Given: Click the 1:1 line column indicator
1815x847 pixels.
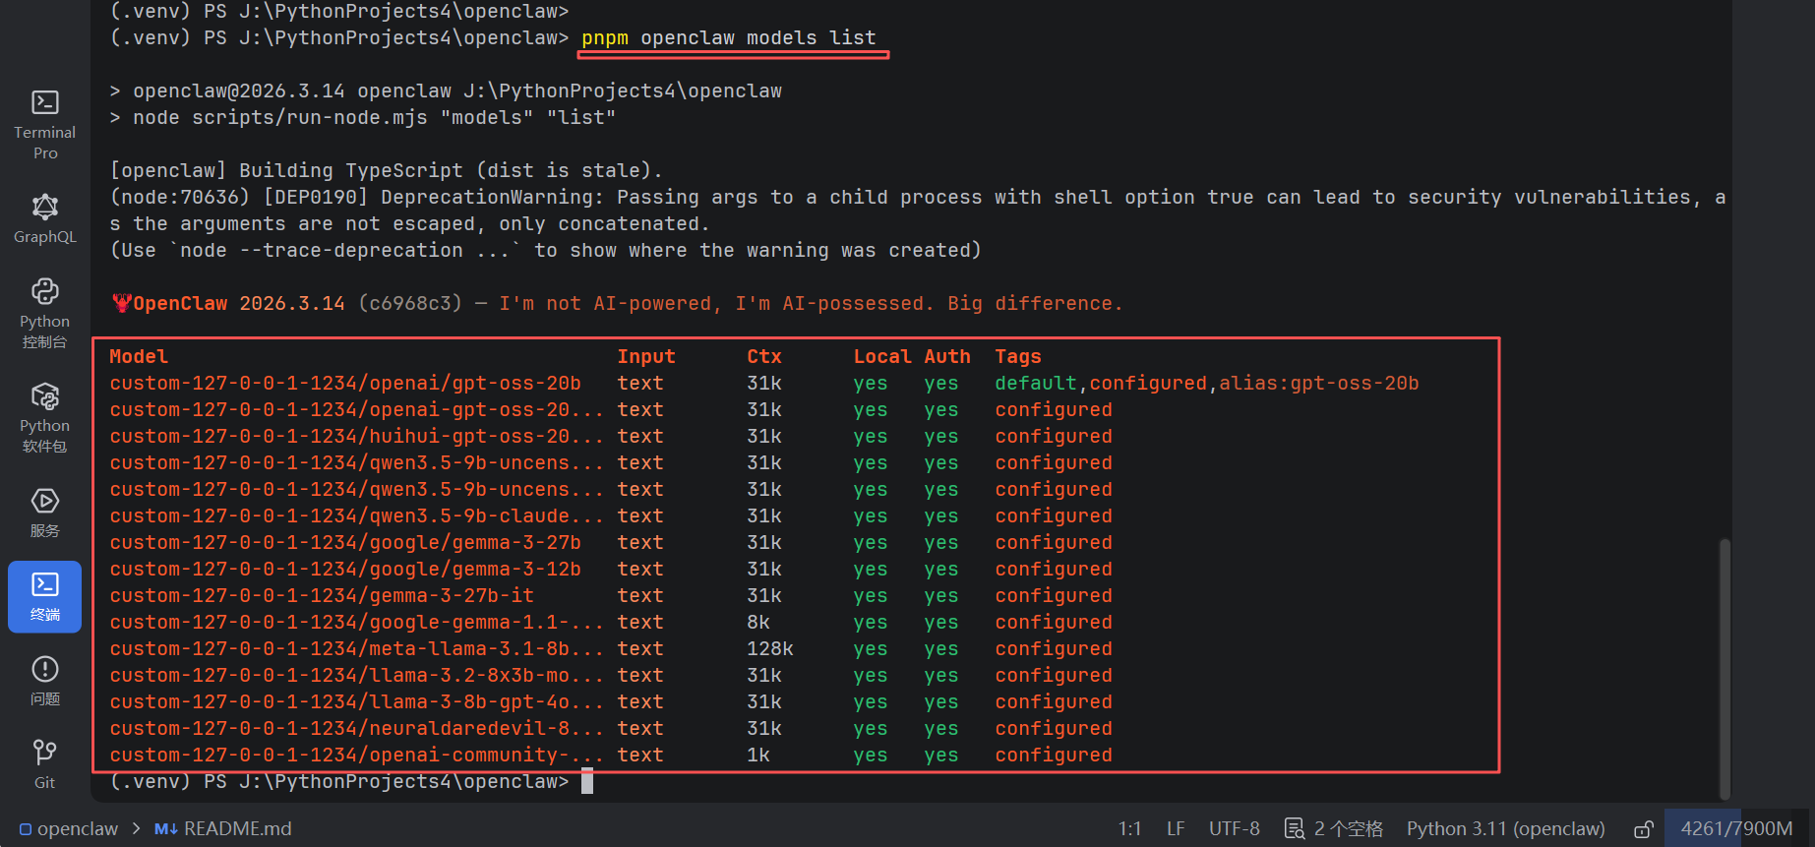Looking at the screenshot, I should pos(1129,828).
